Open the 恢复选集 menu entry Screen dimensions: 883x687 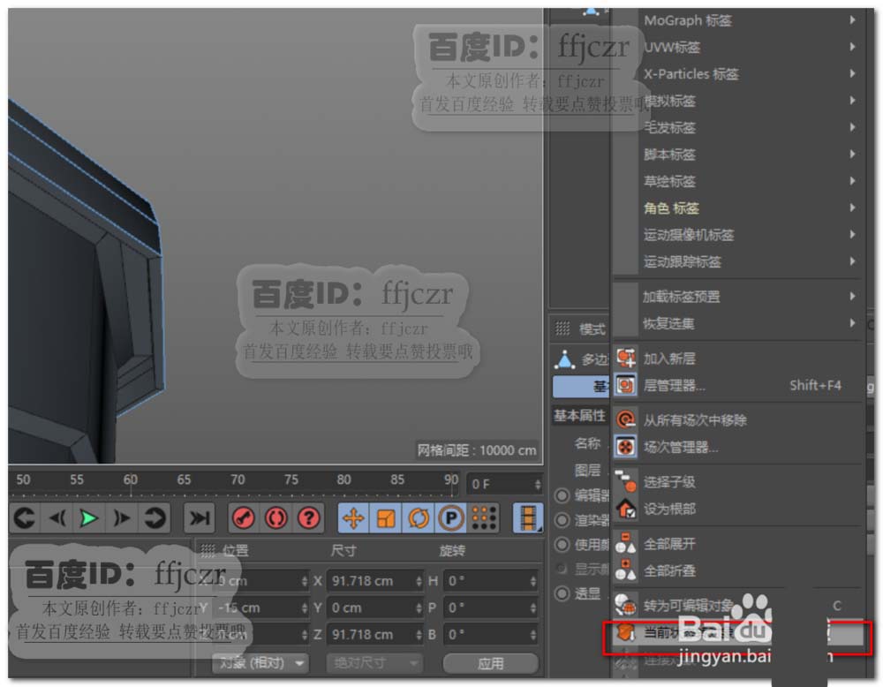tap(737, 323)
